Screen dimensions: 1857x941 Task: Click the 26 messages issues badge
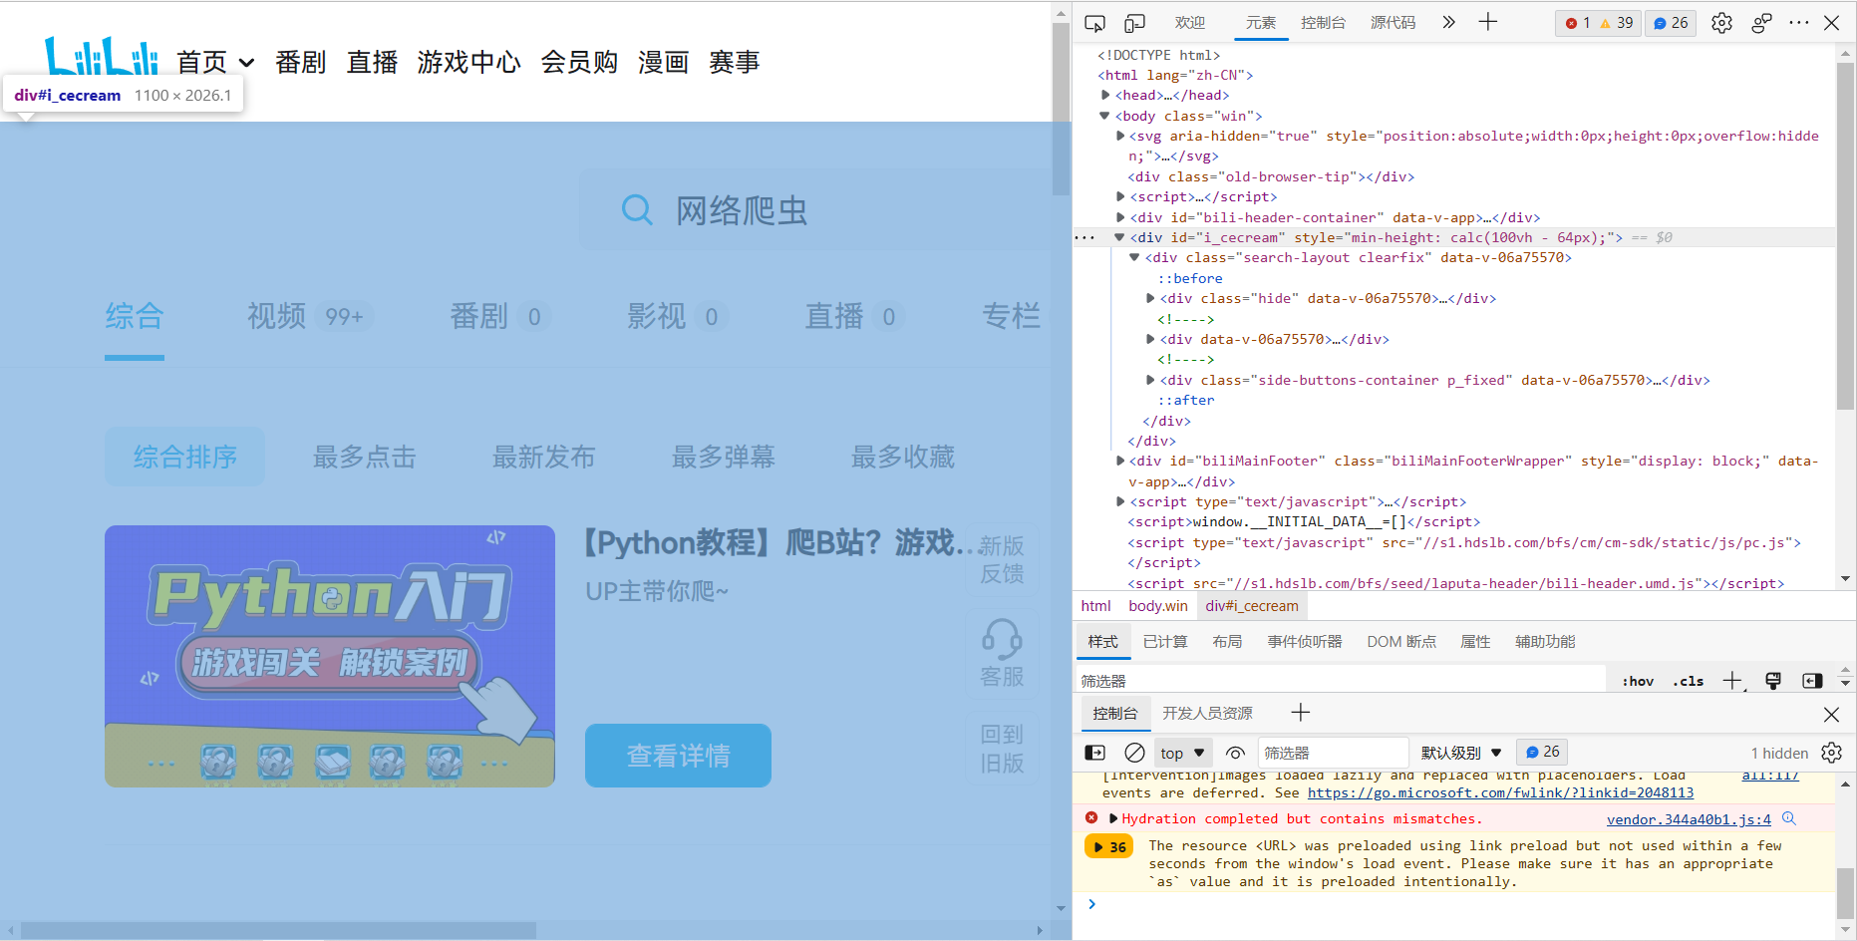point(1671,23)
